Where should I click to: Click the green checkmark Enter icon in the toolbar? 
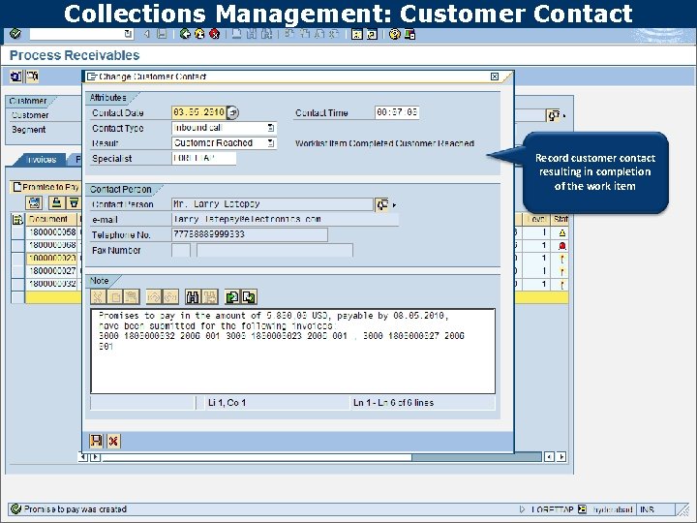(15, 34)
